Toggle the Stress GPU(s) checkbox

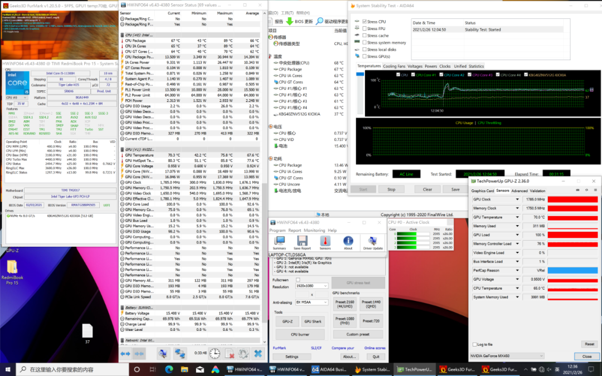[x=365, y=56]
